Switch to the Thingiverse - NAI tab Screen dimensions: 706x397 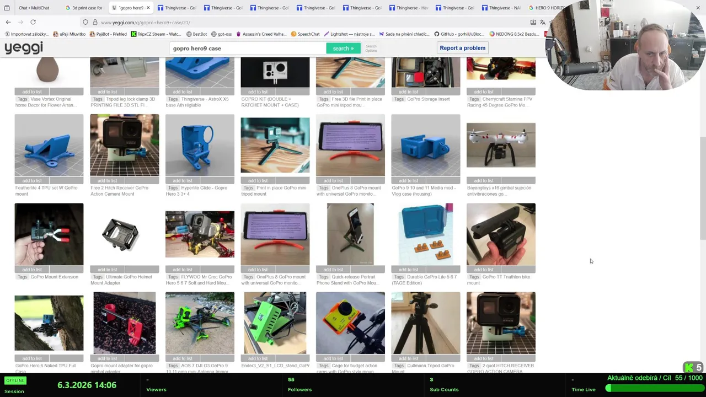point(501,8)
